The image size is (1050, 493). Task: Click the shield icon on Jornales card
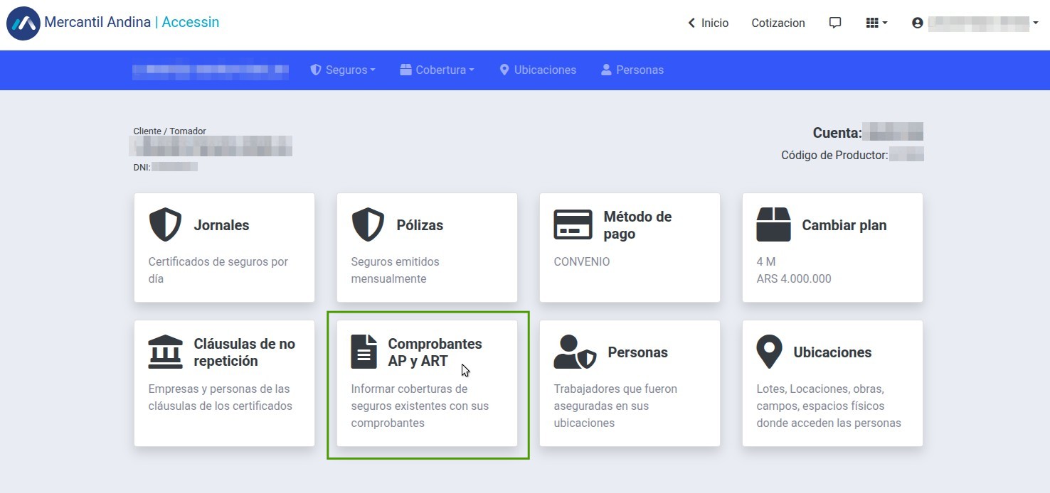(x=165, y=225)
